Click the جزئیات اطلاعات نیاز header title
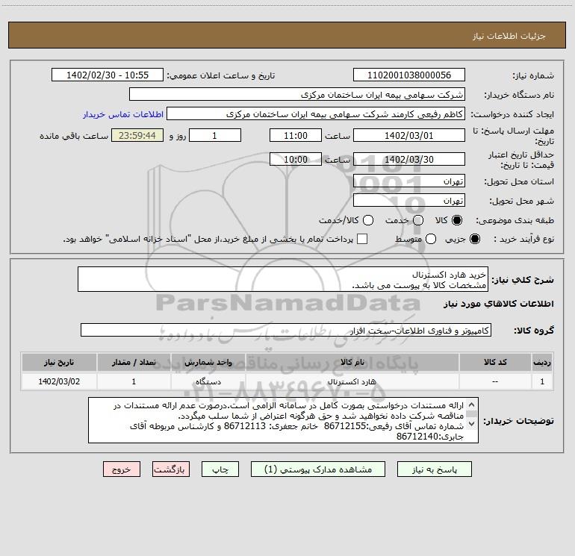The height and width of the screenshot is (556, 575). [509, 36]
